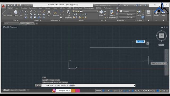Open the Insert ribbon tab

coord(16,8)
